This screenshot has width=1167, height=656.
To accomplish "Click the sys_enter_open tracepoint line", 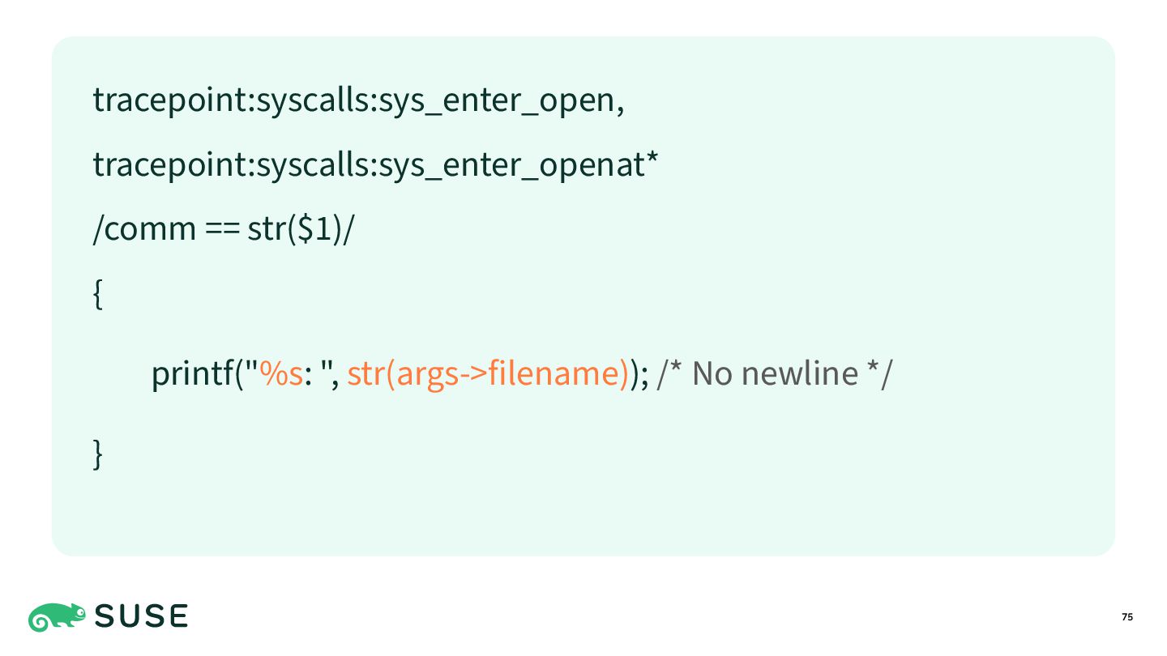I will (359, 101).
